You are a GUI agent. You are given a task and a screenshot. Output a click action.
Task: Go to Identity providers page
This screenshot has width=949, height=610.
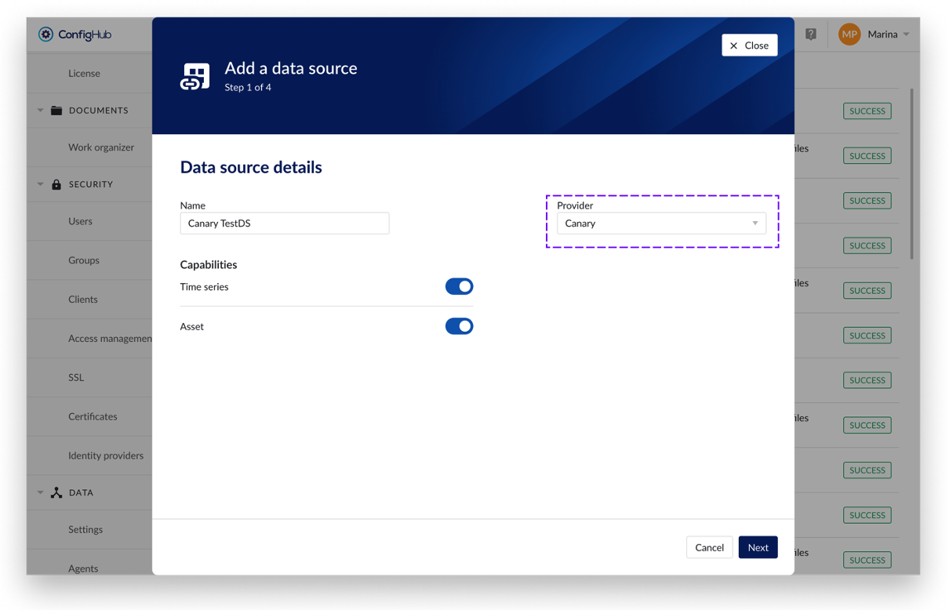point(106,456)
